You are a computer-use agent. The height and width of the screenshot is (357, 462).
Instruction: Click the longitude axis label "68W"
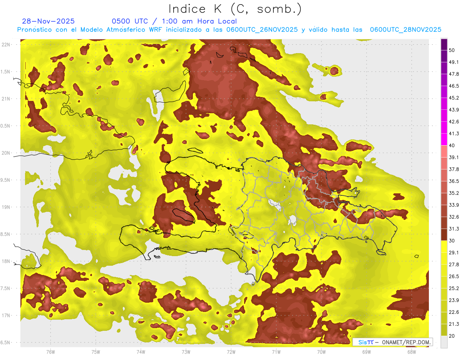click(411, 352)
